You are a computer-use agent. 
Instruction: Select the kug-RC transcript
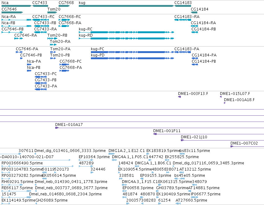point(126,32)
